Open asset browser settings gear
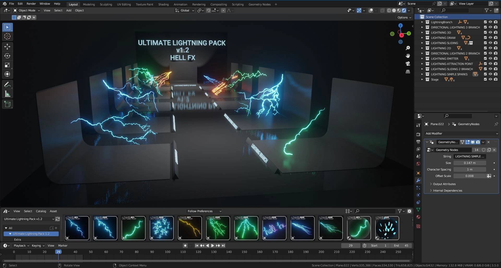 tap(409, 211)
